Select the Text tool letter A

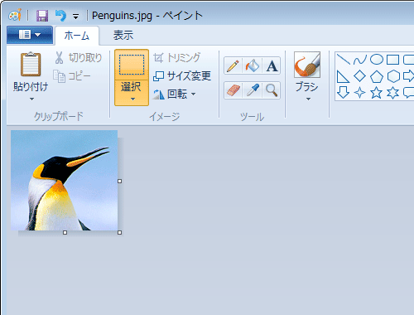(x=272, y=65)
